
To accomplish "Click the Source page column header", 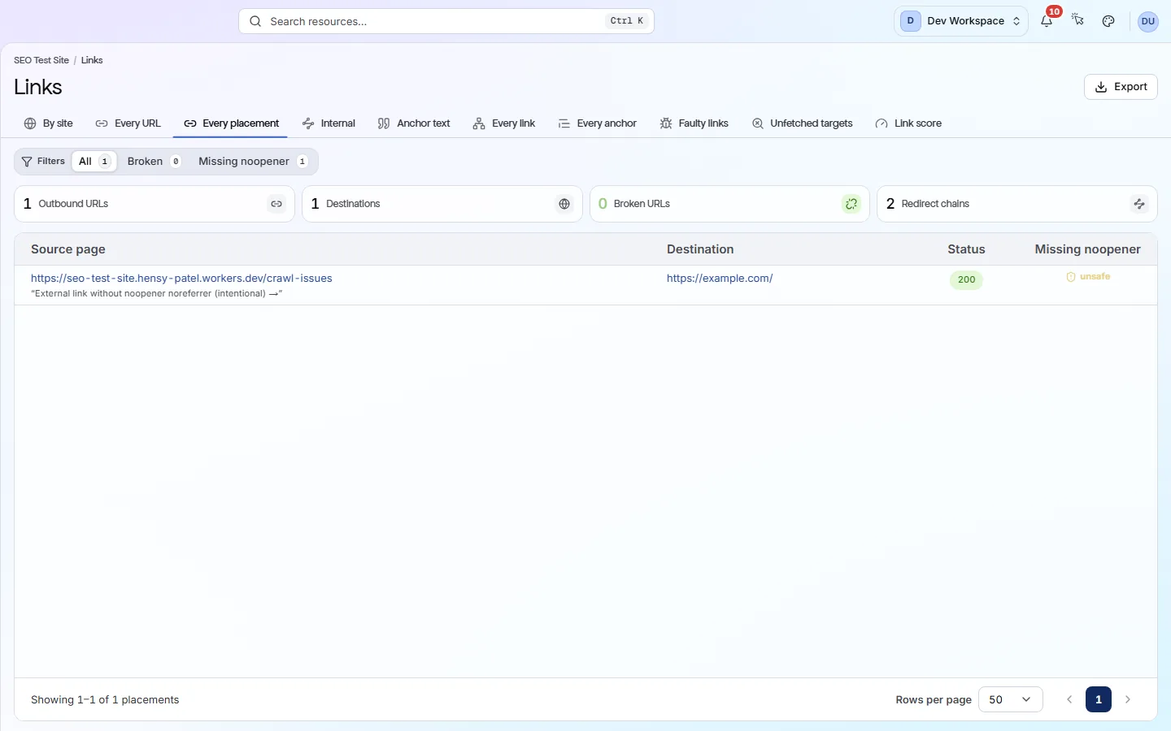I will pos(68,249).
